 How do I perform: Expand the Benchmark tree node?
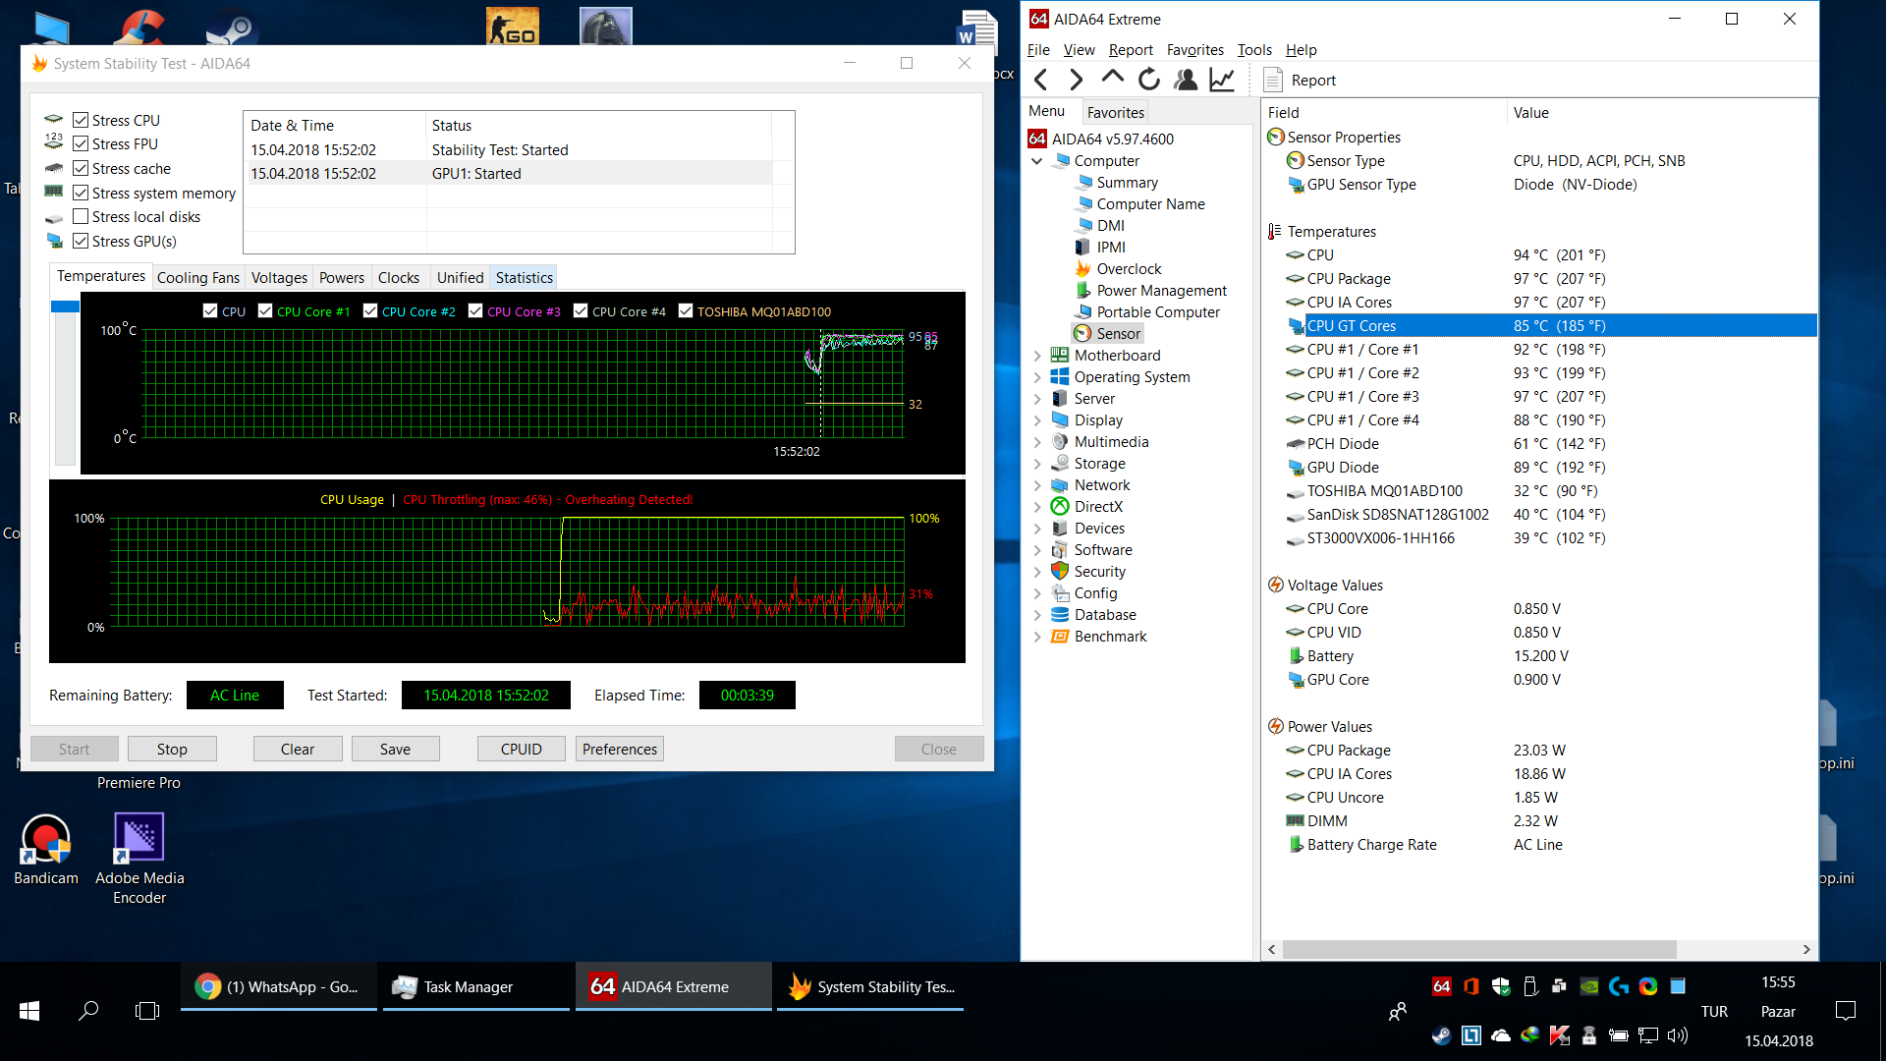tap(1037, 637)
